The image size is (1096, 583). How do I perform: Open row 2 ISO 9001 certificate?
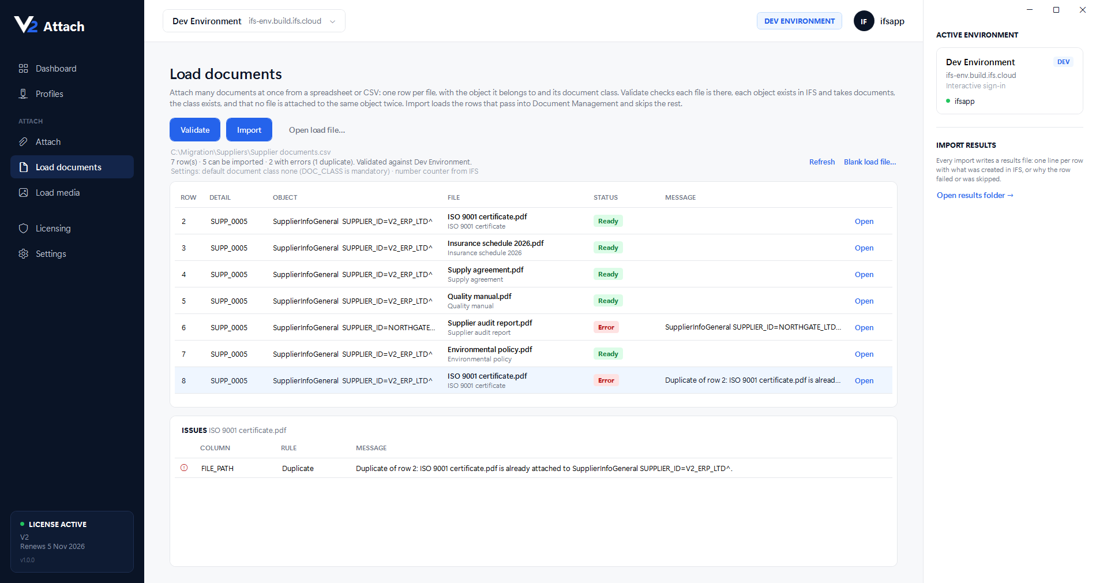(864, 222)
